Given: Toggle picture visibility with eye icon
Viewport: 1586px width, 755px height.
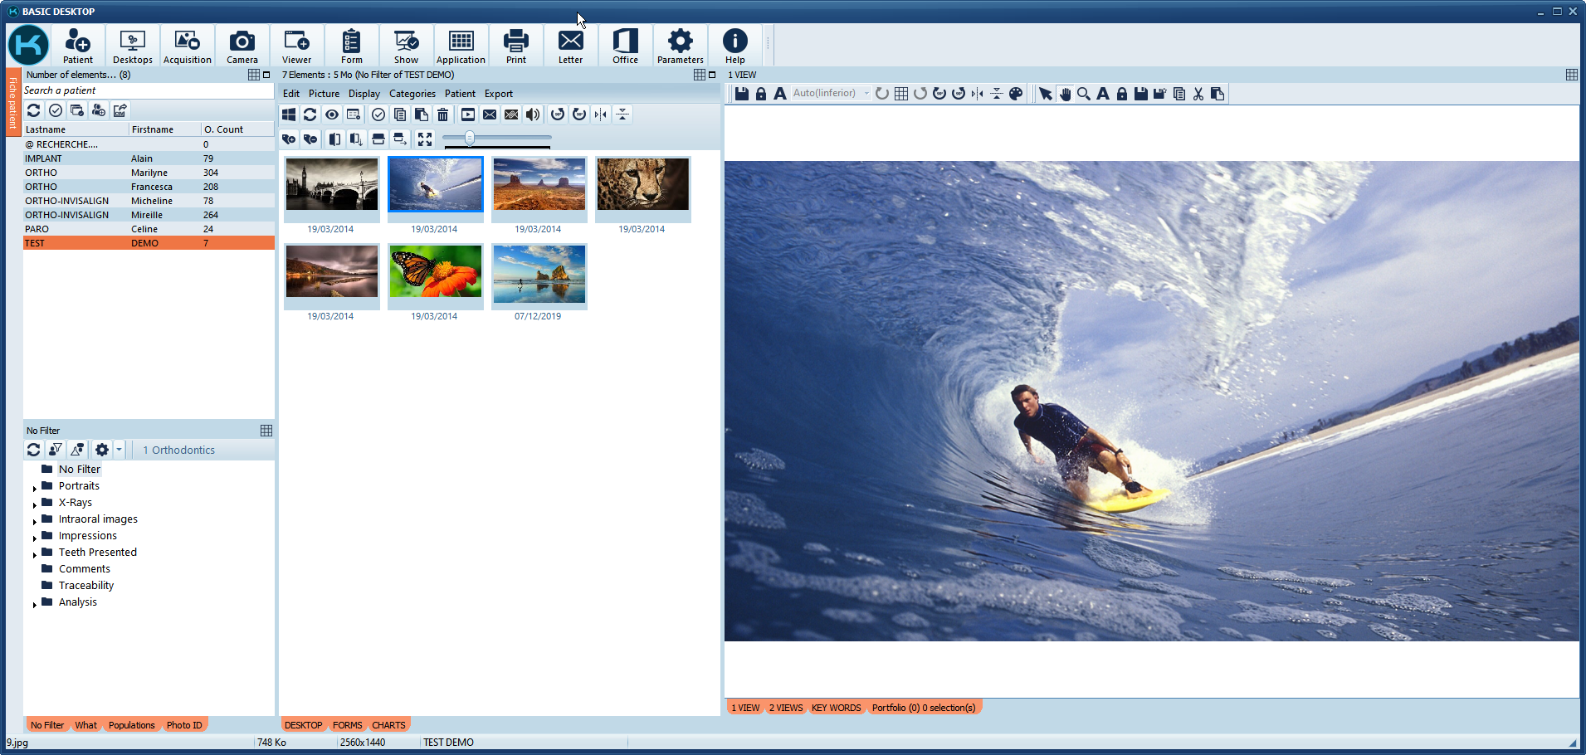Looking at the screenshot, I should pos(332,114).
